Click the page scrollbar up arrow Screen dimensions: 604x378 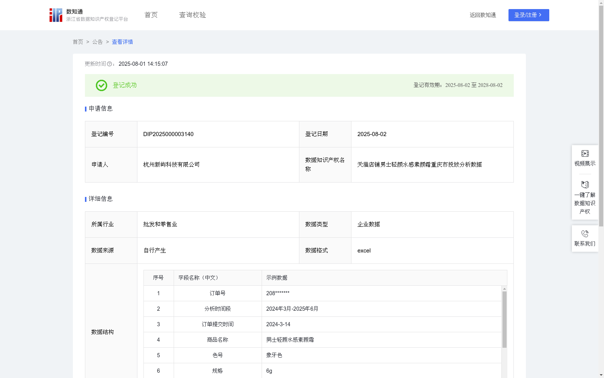601,3
